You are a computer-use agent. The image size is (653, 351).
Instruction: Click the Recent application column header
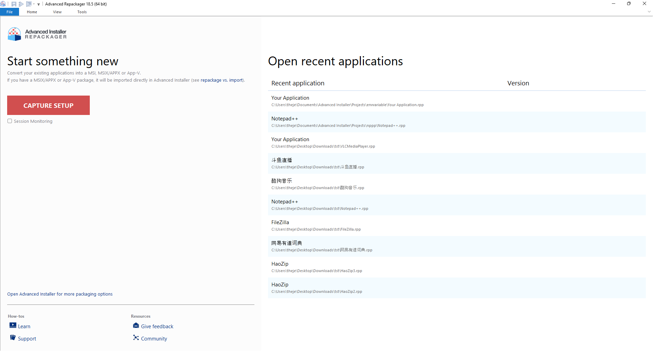point(298,83)
